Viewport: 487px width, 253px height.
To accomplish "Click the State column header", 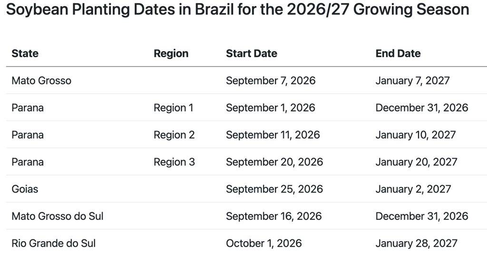I will tap(25, 53).
